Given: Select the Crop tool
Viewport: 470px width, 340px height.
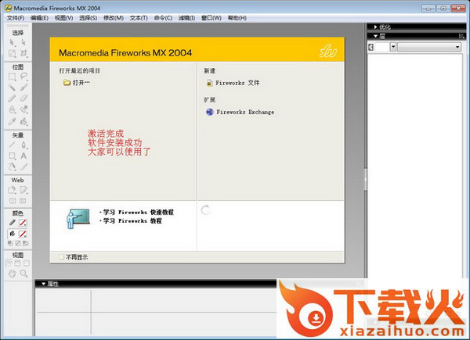Looking at the screenshot, I should coord(23,53).
